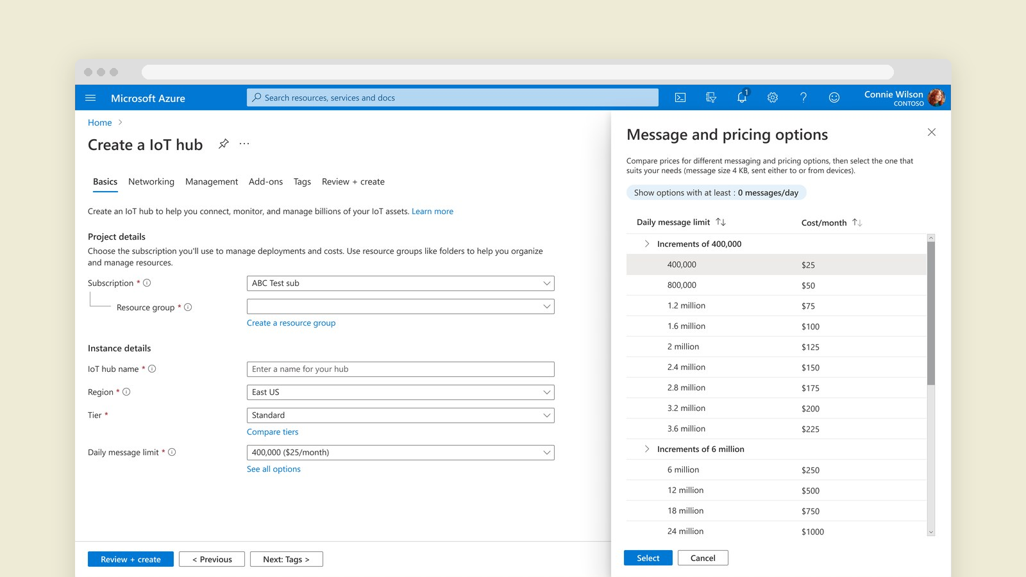Open portal settings gear icon
The image size is (1026, 577).
(x=773, y=97)
